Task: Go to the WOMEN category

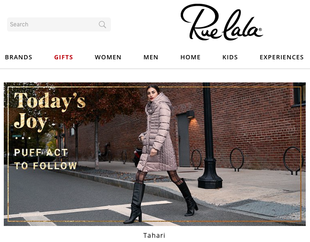Action: (x=108, y=57)
